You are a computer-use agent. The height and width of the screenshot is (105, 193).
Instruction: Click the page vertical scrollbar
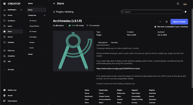coord(192,48)
